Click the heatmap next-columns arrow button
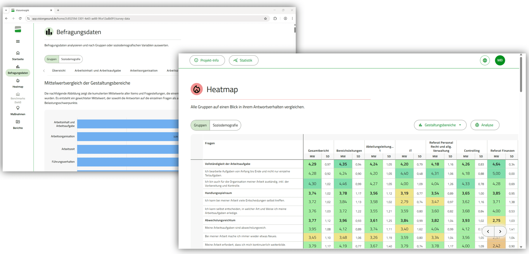 [500, 232]
